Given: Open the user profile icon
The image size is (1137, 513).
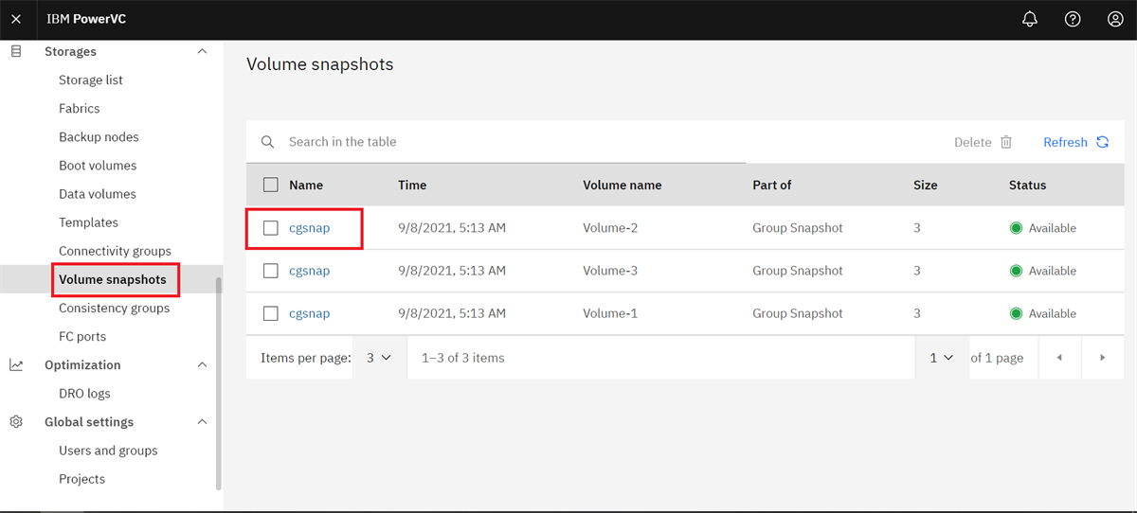Looking at the screenshot, I should point(1115,19).
